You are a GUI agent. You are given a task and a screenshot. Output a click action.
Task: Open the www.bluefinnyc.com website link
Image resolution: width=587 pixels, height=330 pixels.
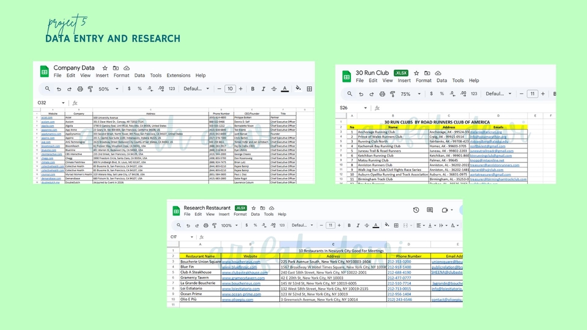coord(239,267)
